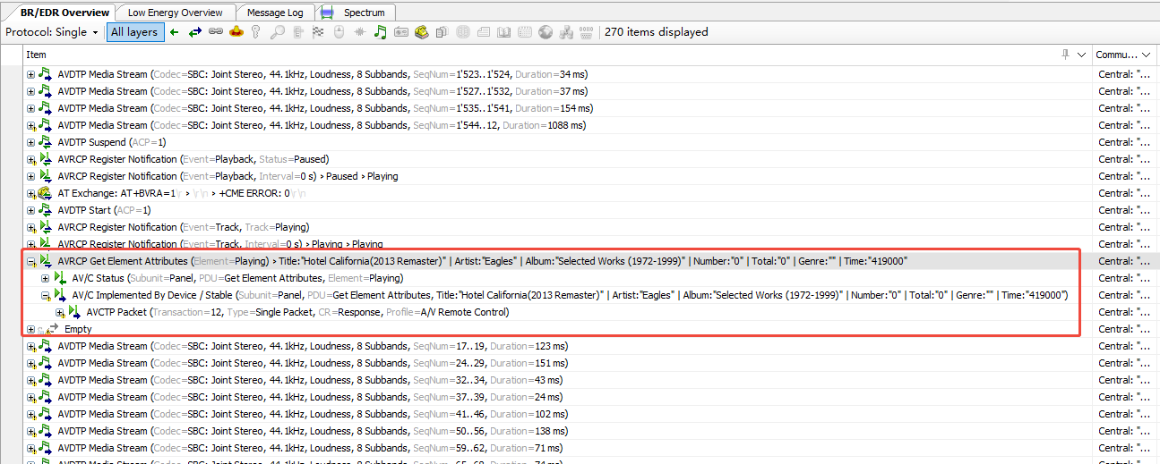Toggle the magnifier search filter icon

[x=277, y=32]
